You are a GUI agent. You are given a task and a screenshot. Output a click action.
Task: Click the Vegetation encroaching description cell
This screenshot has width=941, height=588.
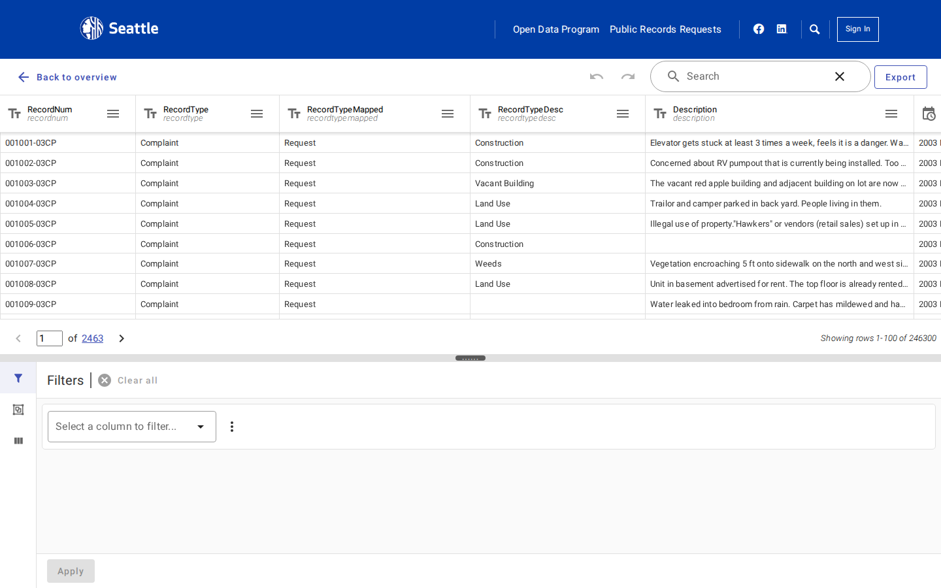tap(780, 264)
